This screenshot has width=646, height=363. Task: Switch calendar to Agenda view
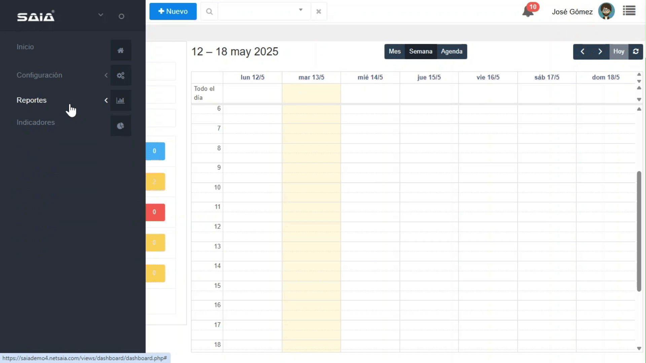[x=452, y=51]
